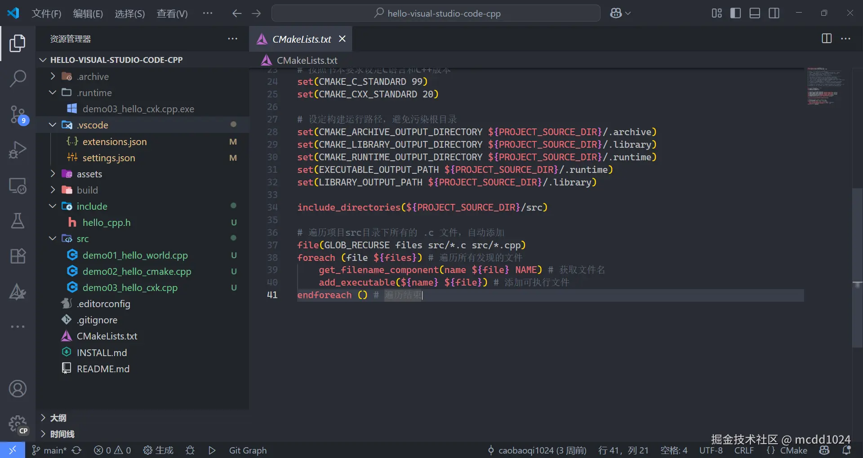Open problems panel from errors and warnings count

pos(112,450)
